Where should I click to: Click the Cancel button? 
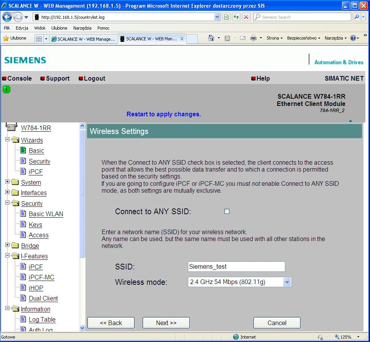(x=277, y=323)
